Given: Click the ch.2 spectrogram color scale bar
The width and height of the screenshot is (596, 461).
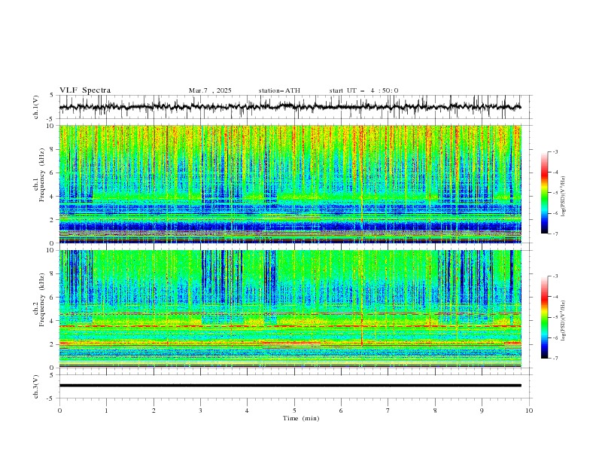Looking at the screenshot, I should pos(544,317).
